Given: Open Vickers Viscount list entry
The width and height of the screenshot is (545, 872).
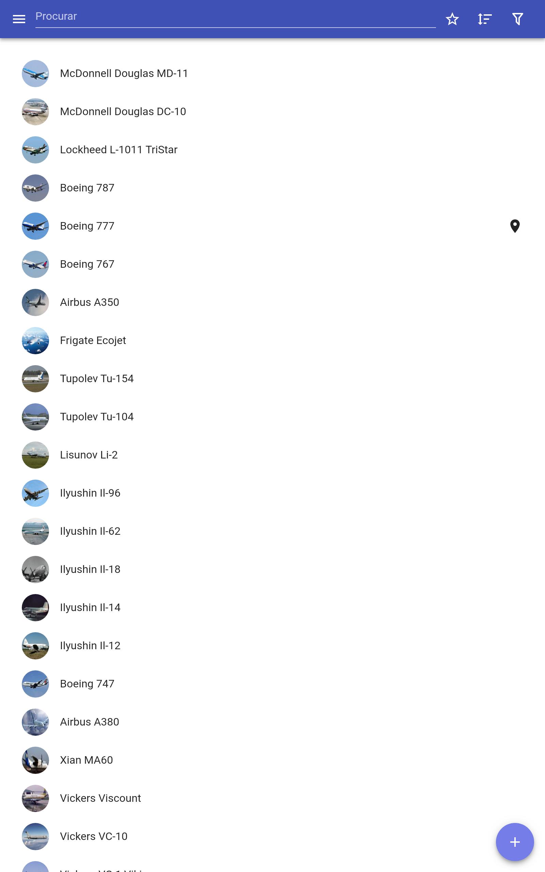Looking at the screenshot, I should click(272, 798).
